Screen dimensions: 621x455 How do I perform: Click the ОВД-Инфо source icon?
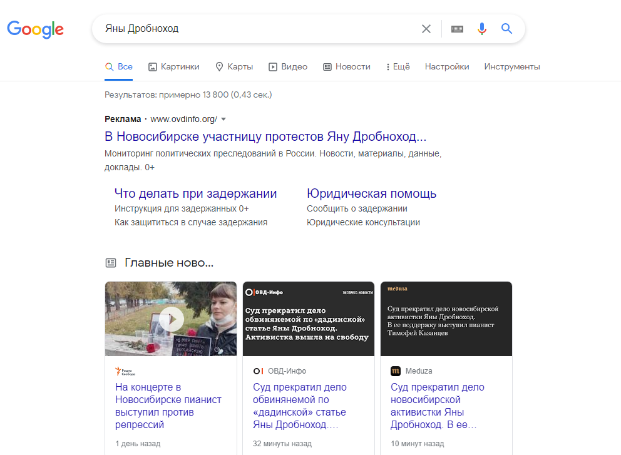tap(258, 371)
